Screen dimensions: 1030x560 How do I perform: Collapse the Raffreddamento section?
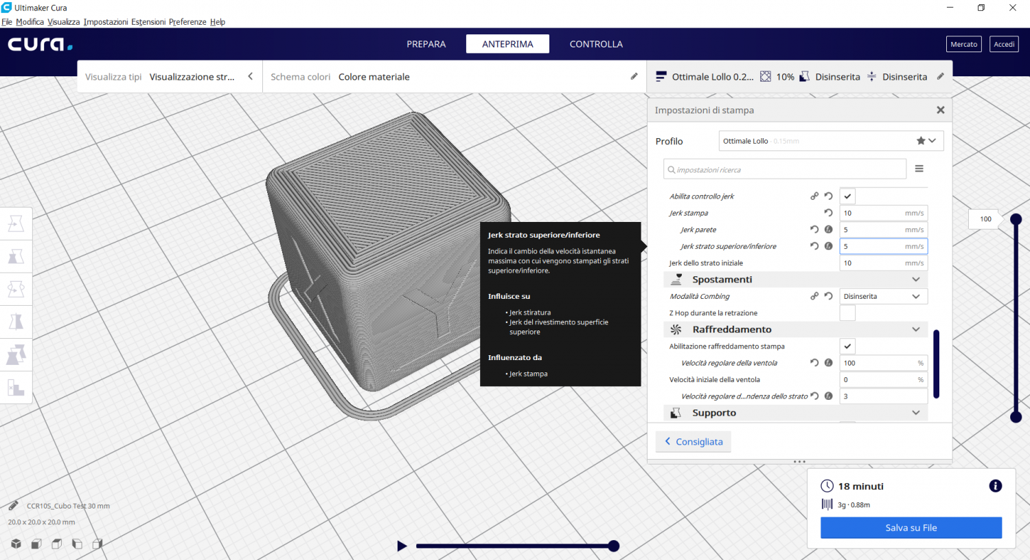click(x=915, y=330)
